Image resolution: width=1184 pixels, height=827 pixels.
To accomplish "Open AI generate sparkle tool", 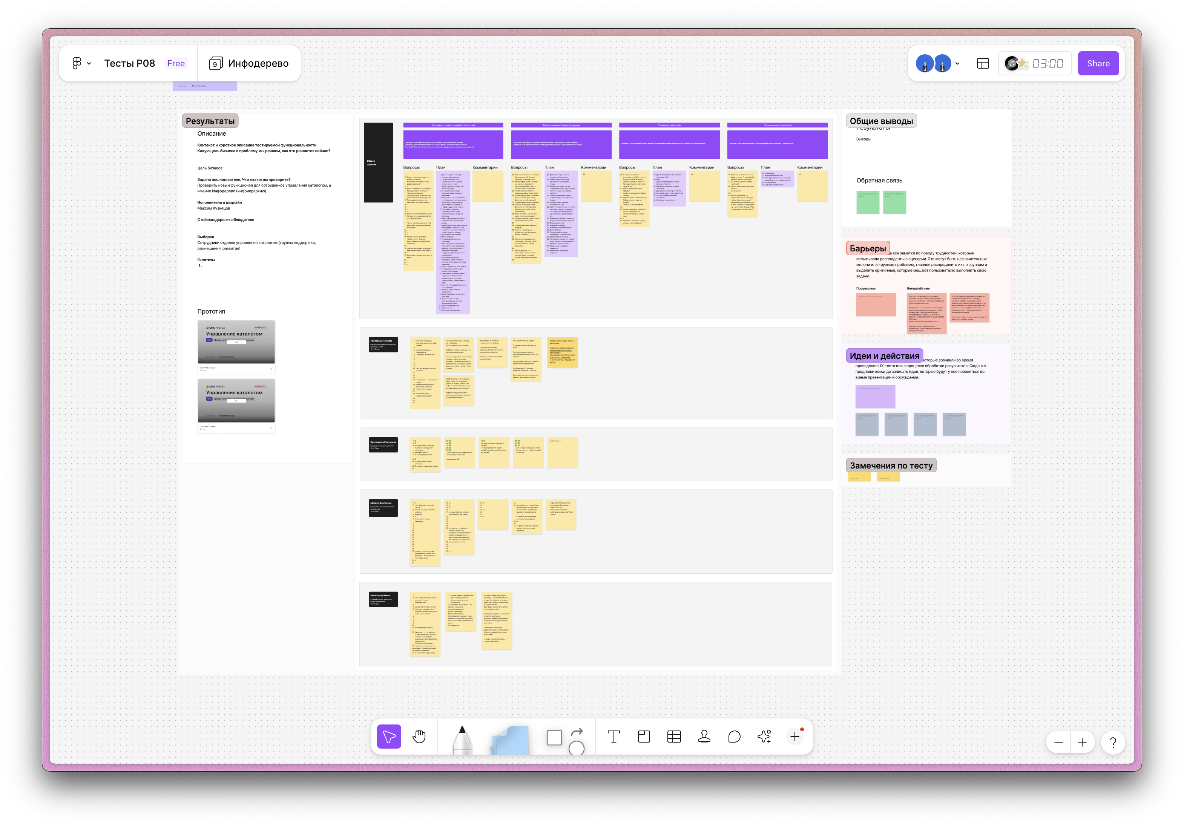I will pyautogui.click(x=764, y=737).
